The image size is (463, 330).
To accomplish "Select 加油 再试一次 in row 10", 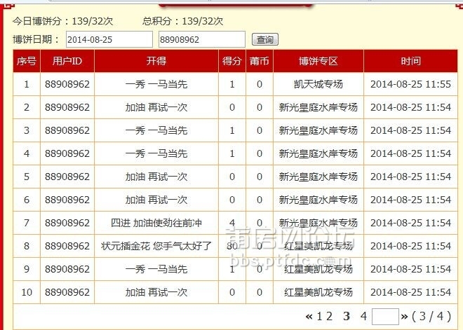I will pos(156,292).
